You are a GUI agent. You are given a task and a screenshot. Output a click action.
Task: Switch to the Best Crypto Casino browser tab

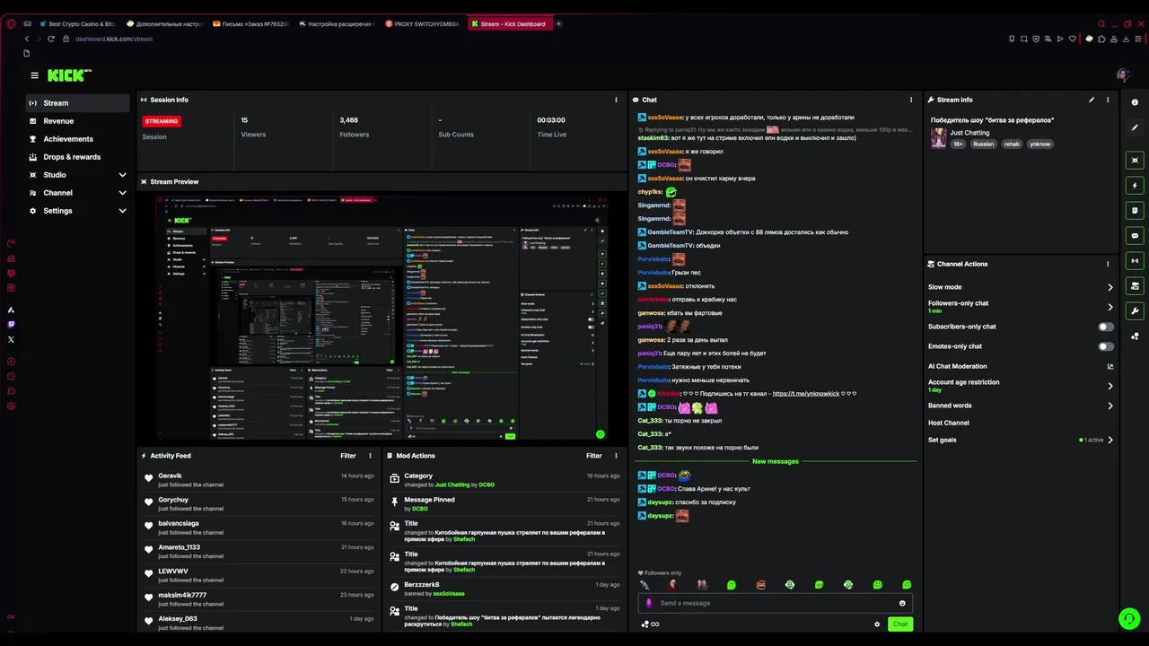pyautogui.click(x=78, y=24)
